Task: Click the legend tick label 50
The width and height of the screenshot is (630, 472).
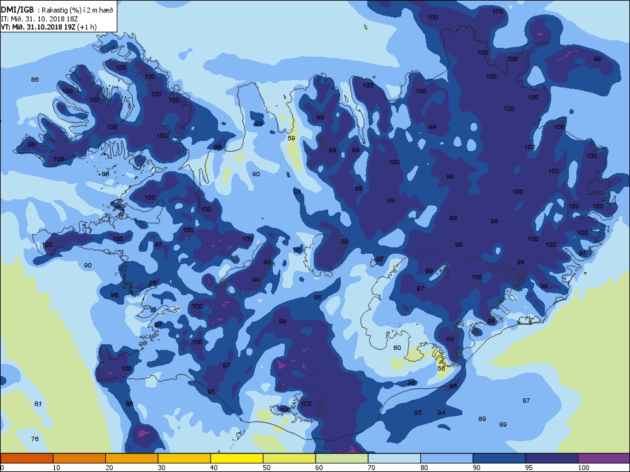Action: pyautogui.click(x=266, y=468)
